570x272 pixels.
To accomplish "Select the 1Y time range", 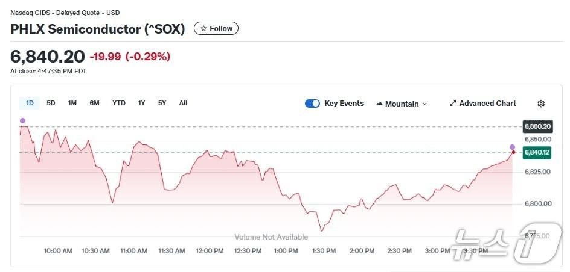I will [141, 103].
